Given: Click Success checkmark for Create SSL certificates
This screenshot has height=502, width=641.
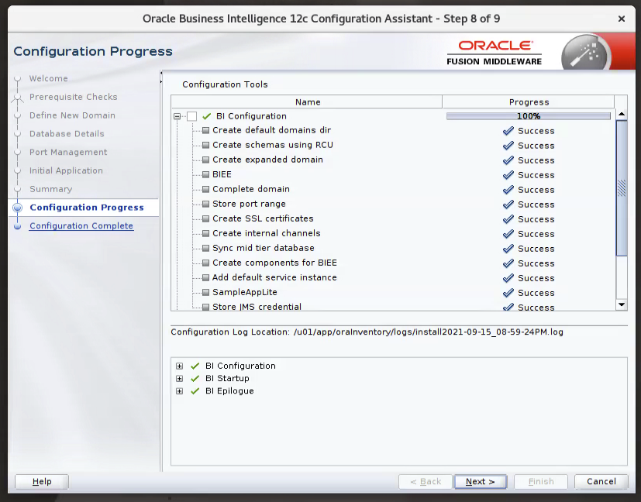Looking at the screenshot, I should (508, 219).
